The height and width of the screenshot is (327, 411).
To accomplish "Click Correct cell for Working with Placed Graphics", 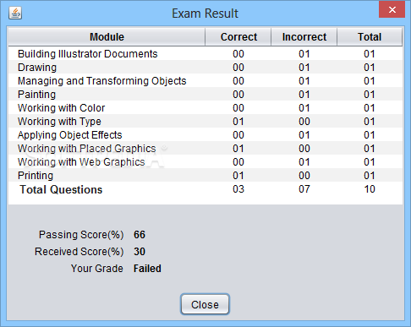I will coord(238,148).
